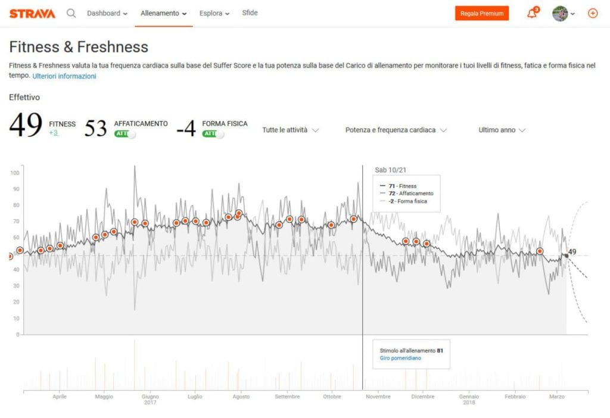
Task: Expand Potenza e frequenza cardiaca dropdown
Action: 396,130
